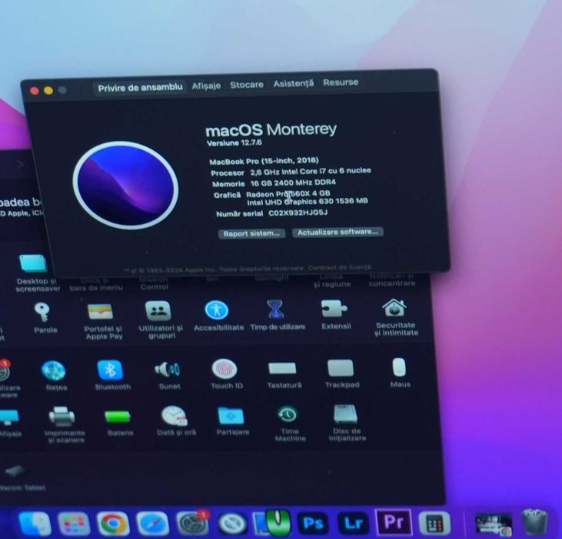Switch to the Afișaje tab
Image resolution: width=562 pixels, height=539 pixels.
click(x=206, y=85)
